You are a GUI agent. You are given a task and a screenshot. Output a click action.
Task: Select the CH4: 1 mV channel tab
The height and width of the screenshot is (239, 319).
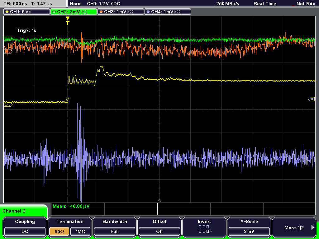point(168,12)
